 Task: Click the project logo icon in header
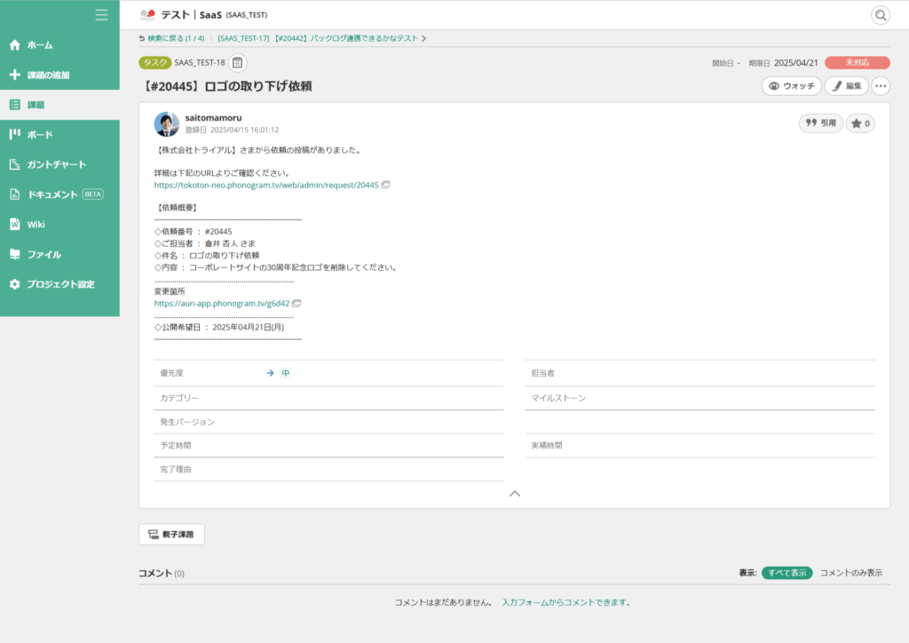point(148,14)
